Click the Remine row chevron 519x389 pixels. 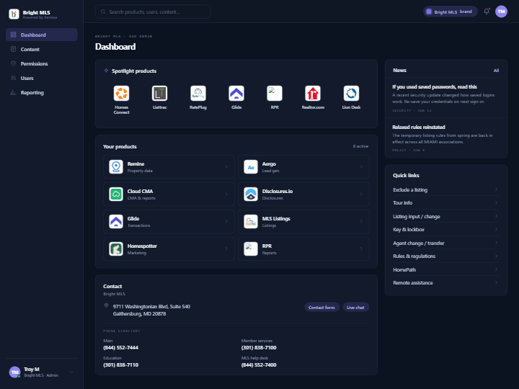click(226, 166)
